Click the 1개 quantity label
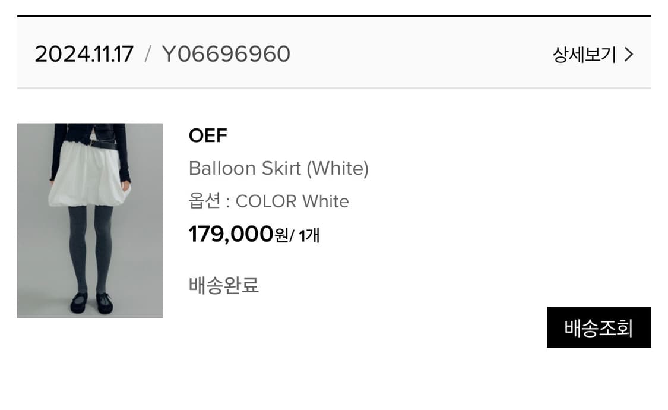The height and width of the screenshot is (410, 668). click(309, 235)
